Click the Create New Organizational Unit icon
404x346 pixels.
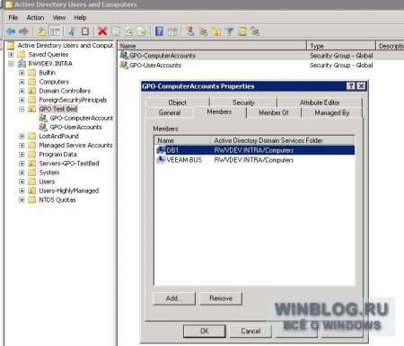point(216,31)
